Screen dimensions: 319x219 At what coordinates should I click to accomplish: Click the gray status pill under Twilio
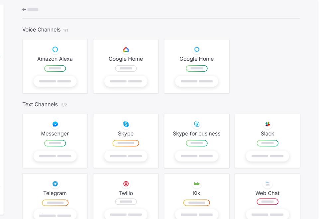tap(126, 202)
